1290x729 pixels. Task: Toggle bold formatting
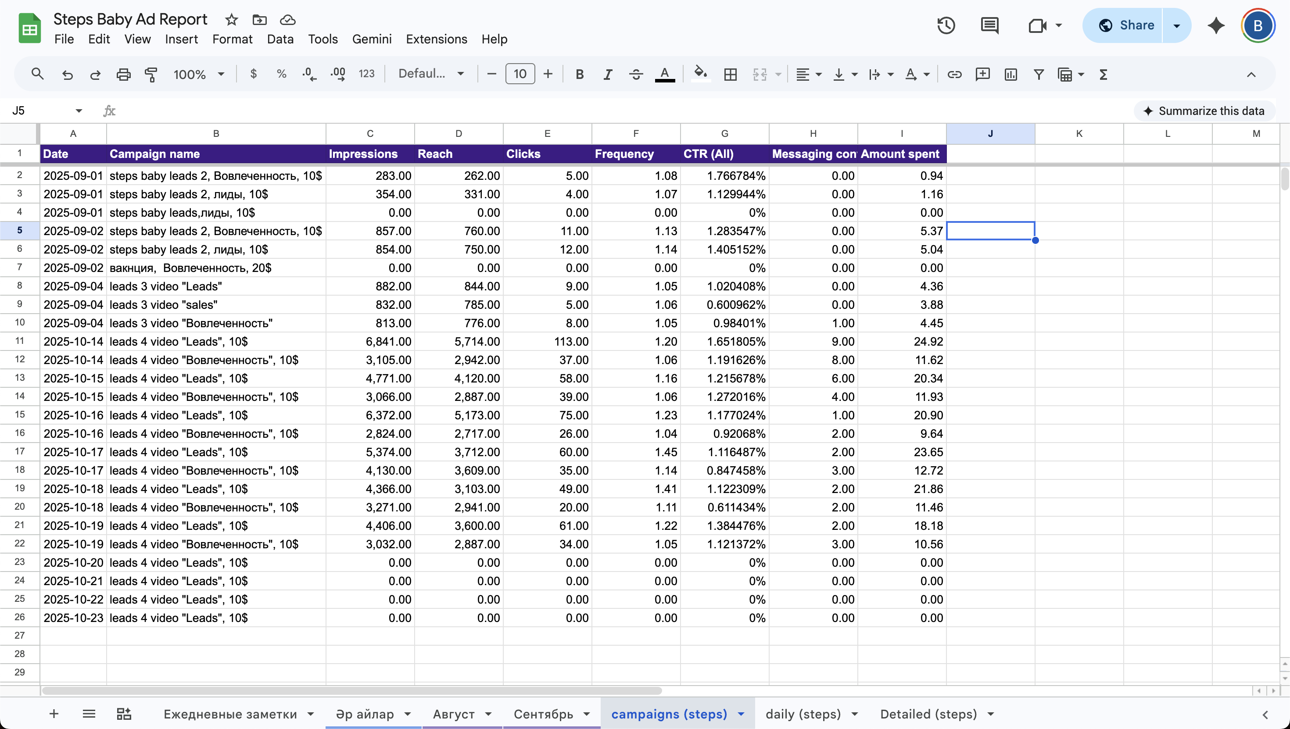coord(579,75)
